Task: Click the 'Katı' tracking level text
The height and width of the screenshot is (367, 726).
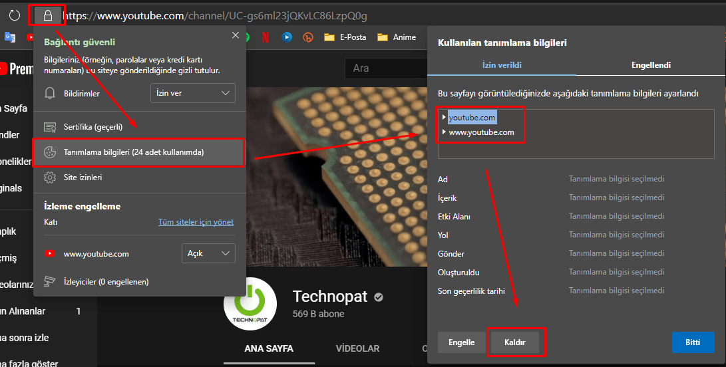Action: pos(51,222)
